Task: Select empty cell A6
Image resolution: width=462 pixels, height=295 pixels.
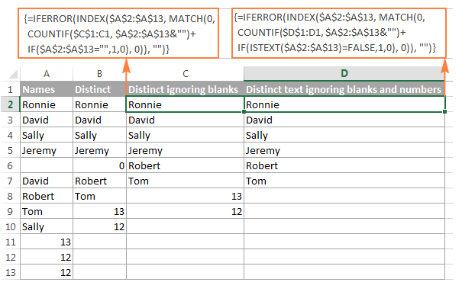Action: 47,165
